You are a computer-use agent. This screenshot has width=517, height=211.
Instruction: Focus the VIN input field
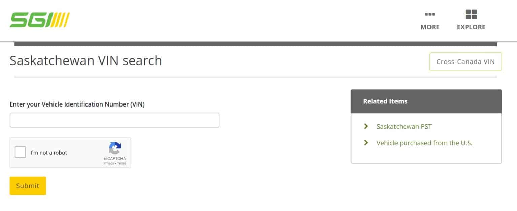114,120
